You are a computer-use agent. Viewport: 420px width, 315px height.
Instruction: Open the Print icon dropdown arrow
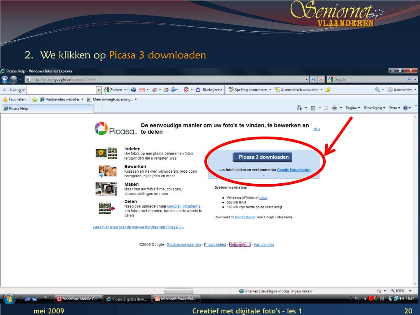(341, 108)
